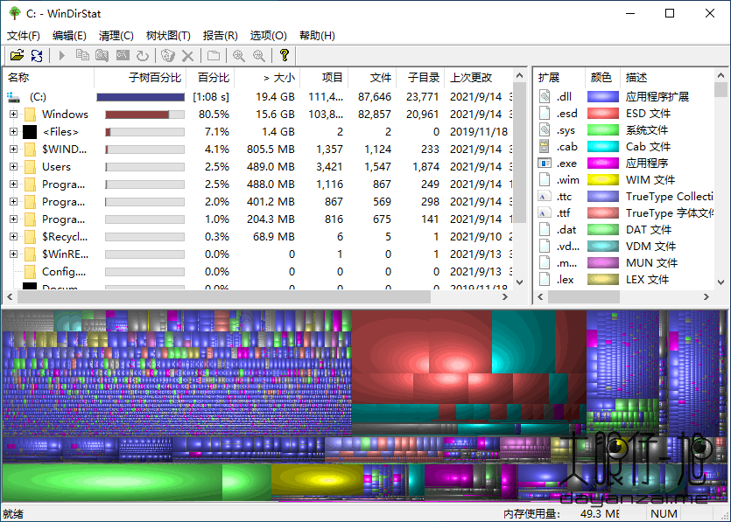Sort by the 项目 column header

coord(324,78)
